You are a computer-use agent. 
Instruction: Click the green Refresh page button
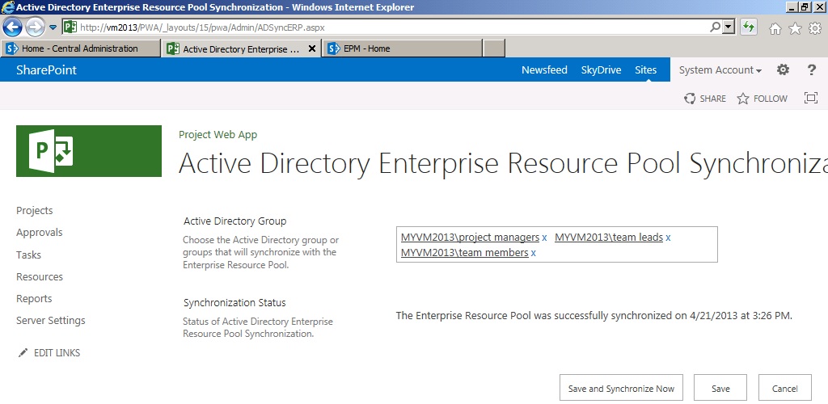(748, 27)
